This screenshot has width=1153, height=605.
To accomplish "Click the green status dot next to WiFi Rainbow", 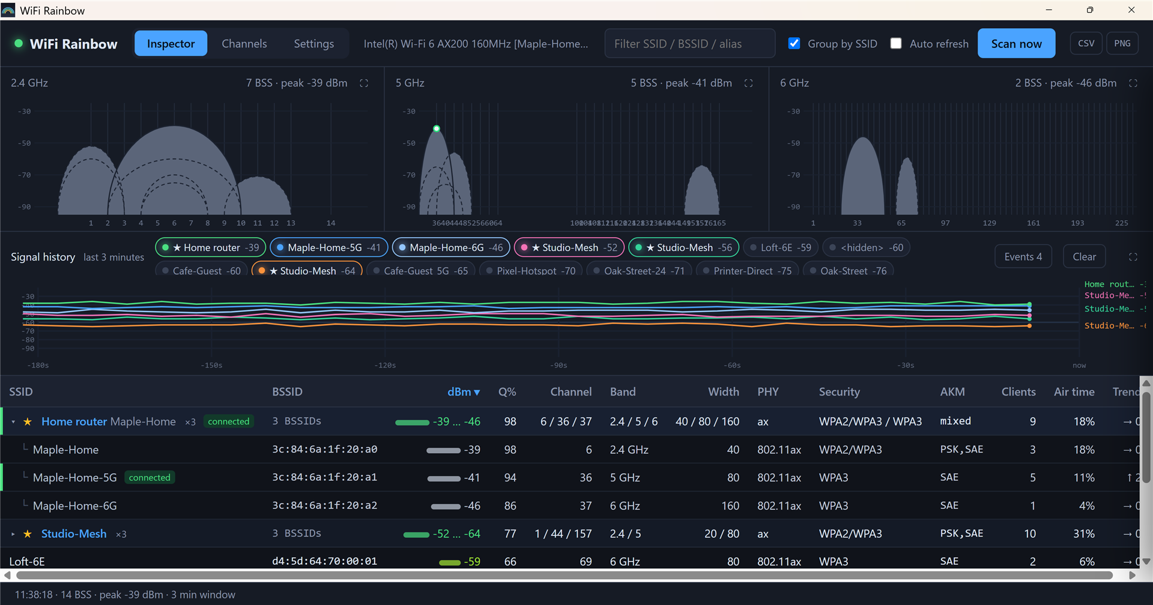I will (x=19, y=43).
